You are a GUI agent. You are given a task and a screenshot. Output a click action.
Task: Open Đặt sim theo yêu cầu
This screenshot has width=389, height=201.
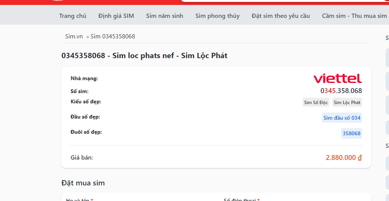tap(281, 16)
